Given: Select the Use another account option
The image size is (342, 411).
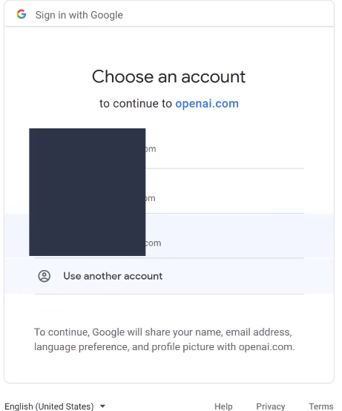Looking at the screenshot, I should click(169, 276).
